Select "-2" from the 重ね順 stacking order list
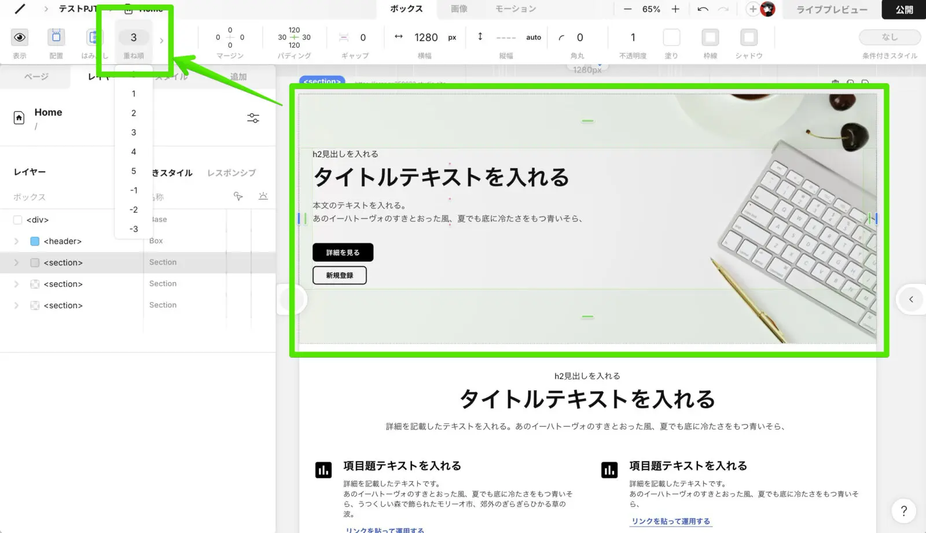 click(x=134, y=209)
